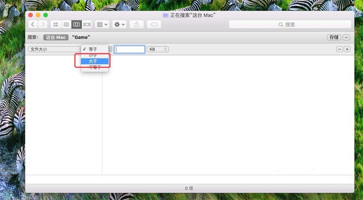Click the 存储 save search button
Image resolution: width=363 pixels, height=200 pixels.
coord(334,37)
